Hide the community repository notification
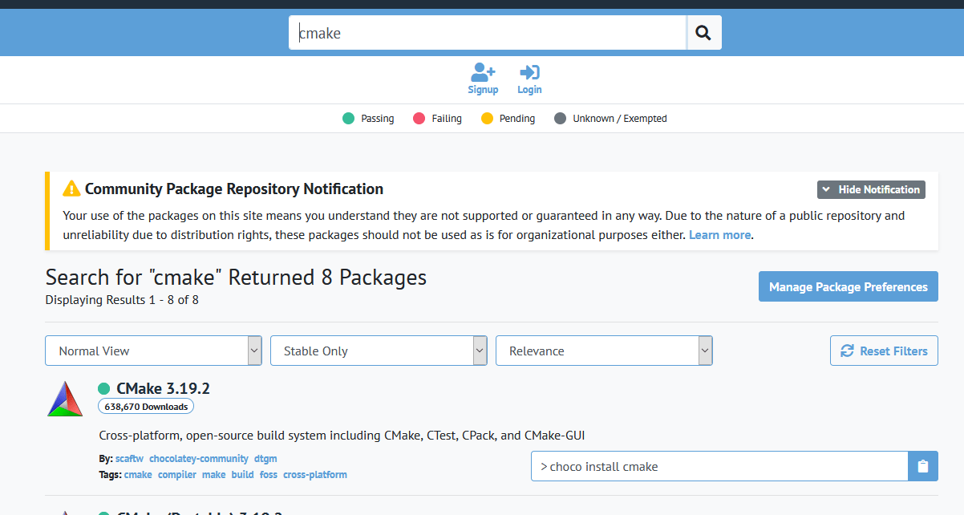Image resolution: width=964 pixels, height=515 pixels. pos(871,190)
